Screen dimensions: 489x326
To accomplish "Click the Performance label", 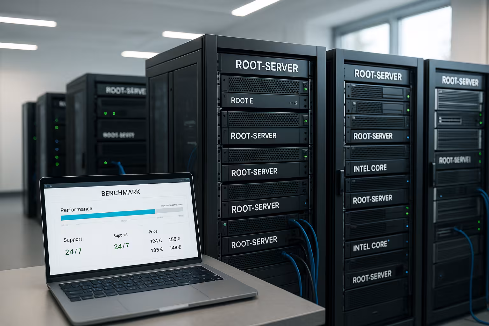I will pos(76,209).
